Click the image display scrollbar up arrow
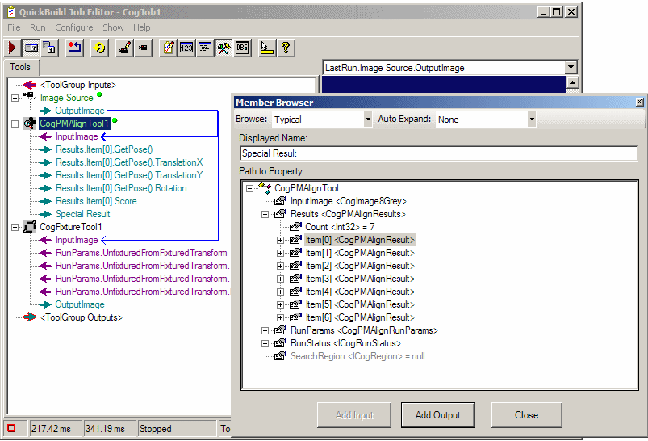 [572, 82]
